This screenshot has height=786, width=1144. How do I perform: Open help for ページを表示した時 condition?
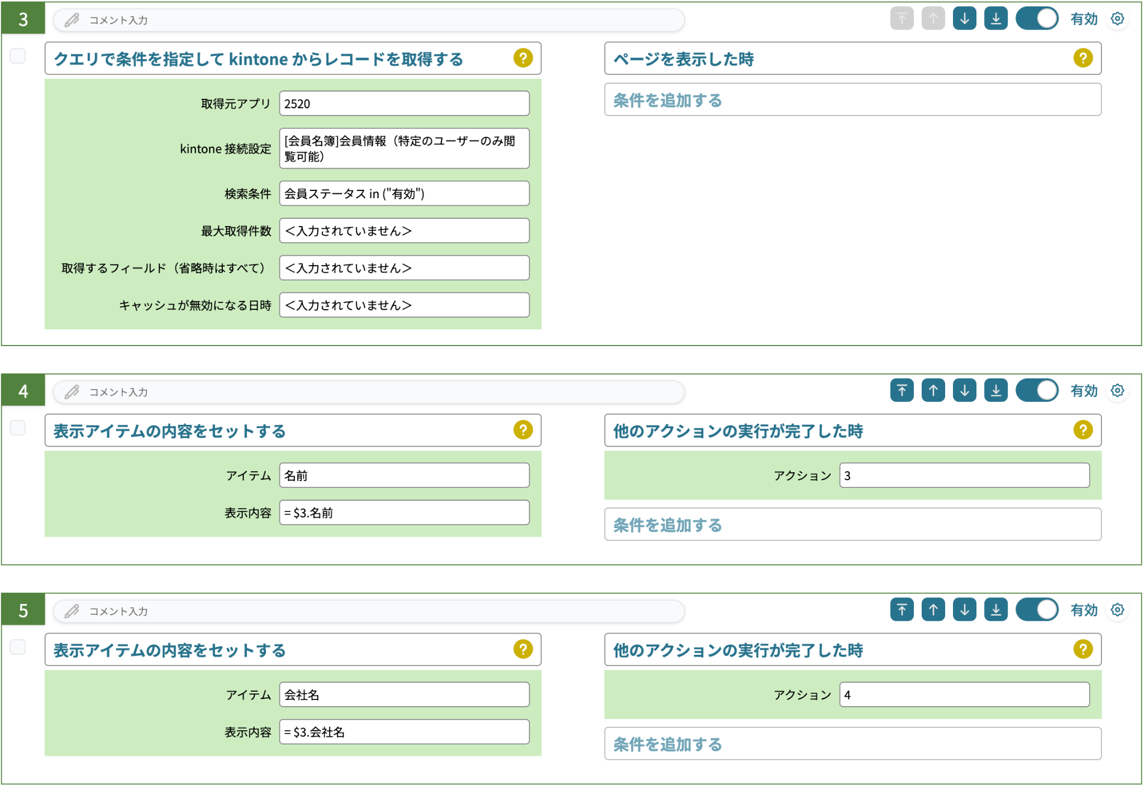[1083, 58]
